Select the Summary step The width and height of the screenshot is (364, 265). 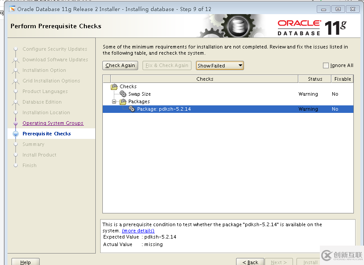tap(34, 144)
